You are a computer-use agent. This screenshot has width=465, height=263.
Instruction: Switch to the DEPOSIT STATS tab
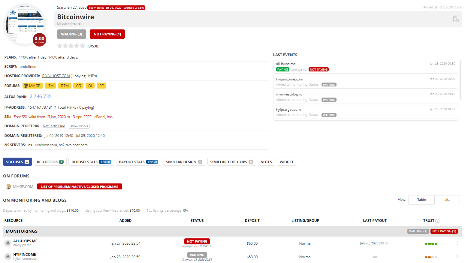pyautogui.click(x=91, y=162)
